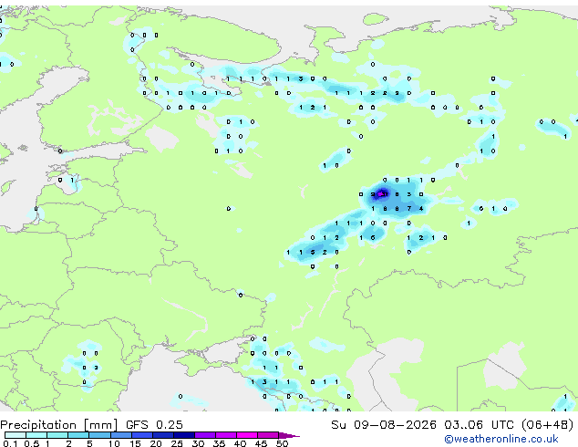Click the 25–30 mm dark blue legend box
The height and width of the screenshot is (447, 578).
click(183, 435)
